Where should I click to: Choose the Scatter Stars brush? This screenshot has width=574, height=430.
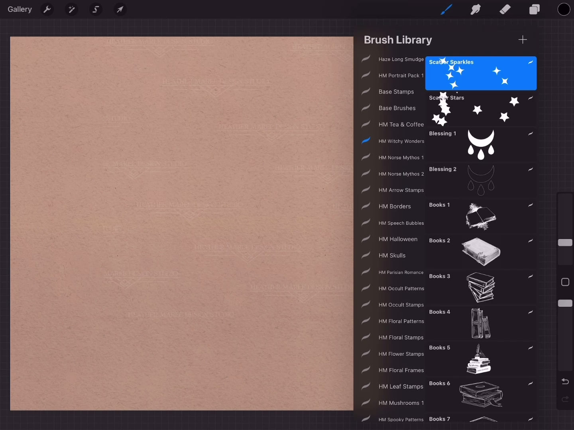(x=480, y=109)
